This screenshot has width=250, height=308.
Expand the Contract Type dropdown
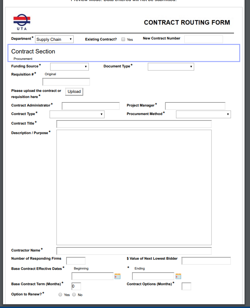coord(77,114)
